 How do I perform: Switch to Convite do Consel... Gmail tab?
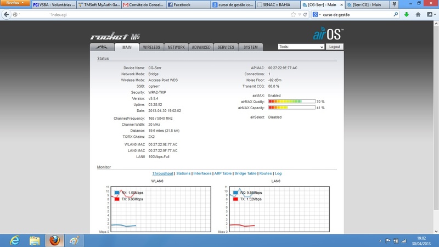144,5
